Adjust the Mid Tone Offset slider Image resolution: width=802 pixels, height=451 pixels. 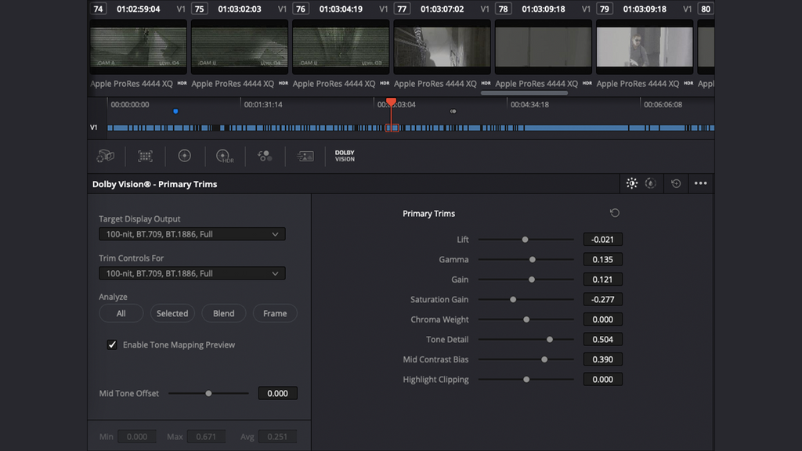coord(208,393)
